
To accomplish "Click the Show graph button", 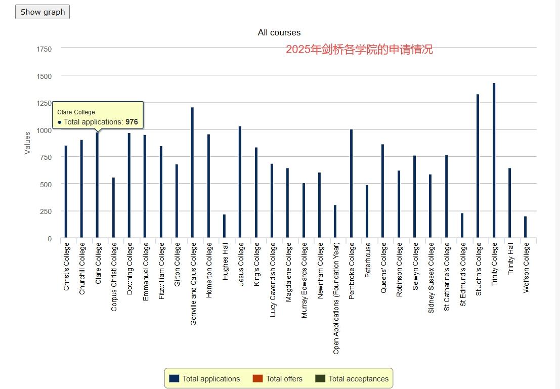I will [42, 12].
